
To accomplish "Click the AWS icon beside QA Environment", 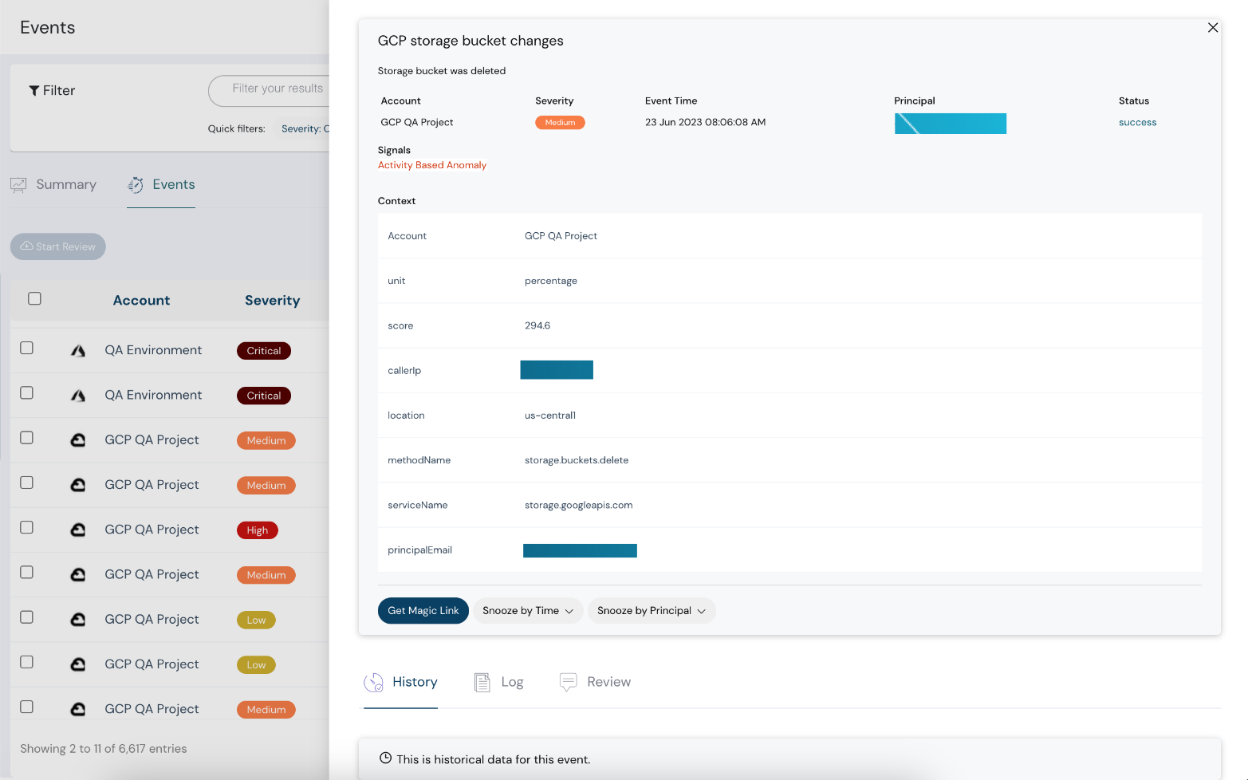I will 77,349.
